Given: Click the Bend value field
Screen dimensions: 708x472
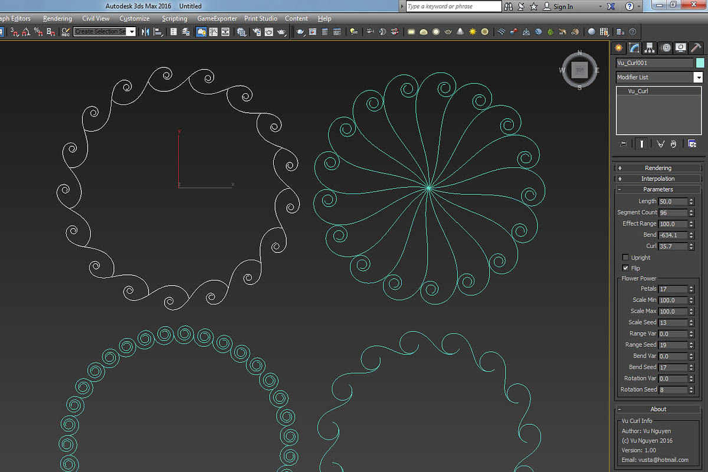Looking at the screenshot, I should (x=673, y=235).
